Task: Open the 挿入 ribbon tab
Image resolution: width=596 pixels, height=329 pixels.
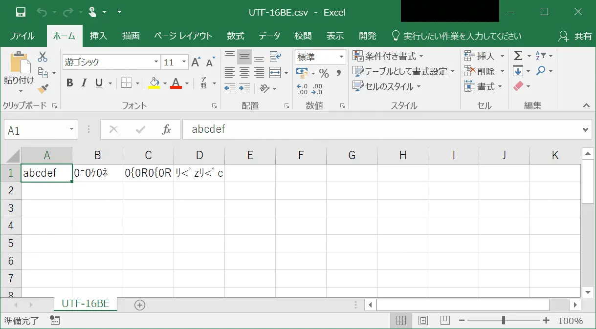Action: [x=98, y=36]
